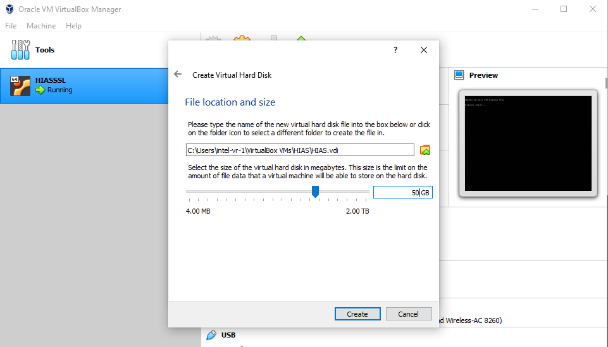This screenshot has width=608, height=347.
Task: Close the Create Virtual Hard Disk dialog
Action: point(424,50)
